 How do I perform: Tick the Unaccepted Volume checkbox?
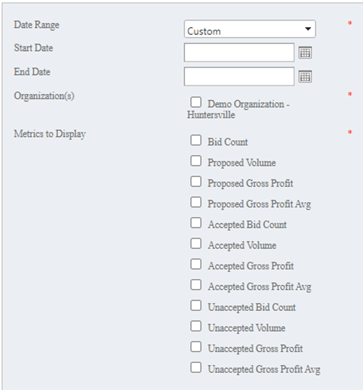pos(196,326)
